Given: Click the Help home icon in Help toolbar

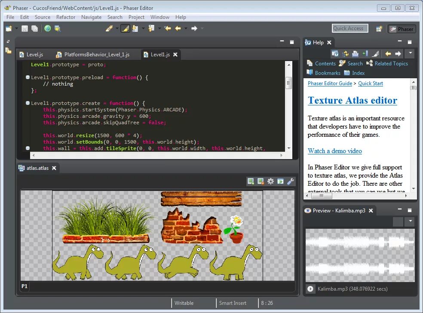Looking at the screenshot, I should 335,54.
